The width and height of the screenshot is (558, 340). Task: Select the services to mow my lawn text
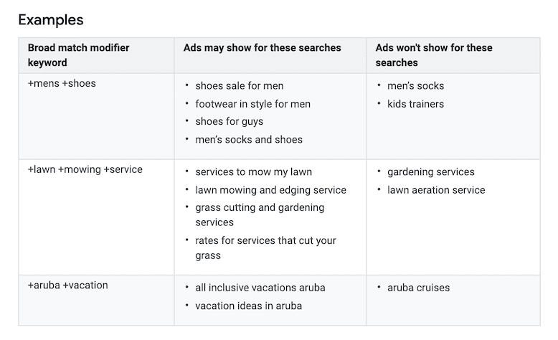pos(253,172)
